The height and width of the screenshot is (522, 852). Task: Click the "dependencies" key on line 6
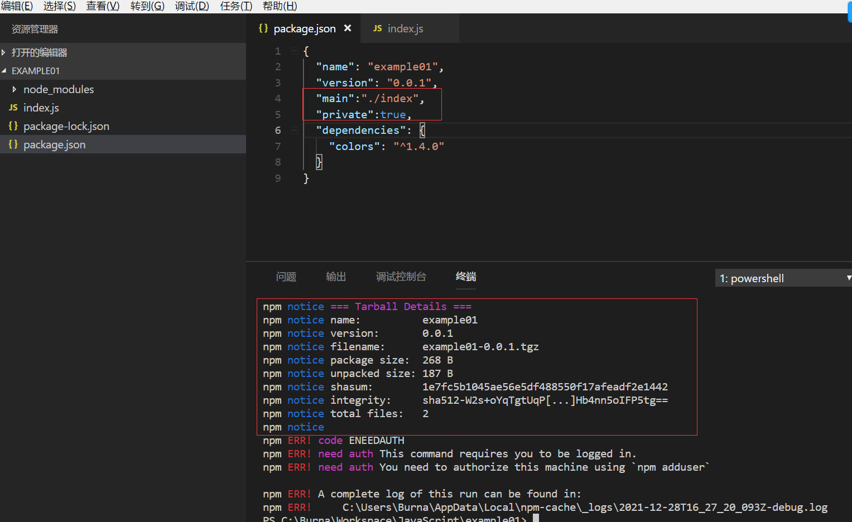[361, 130]
